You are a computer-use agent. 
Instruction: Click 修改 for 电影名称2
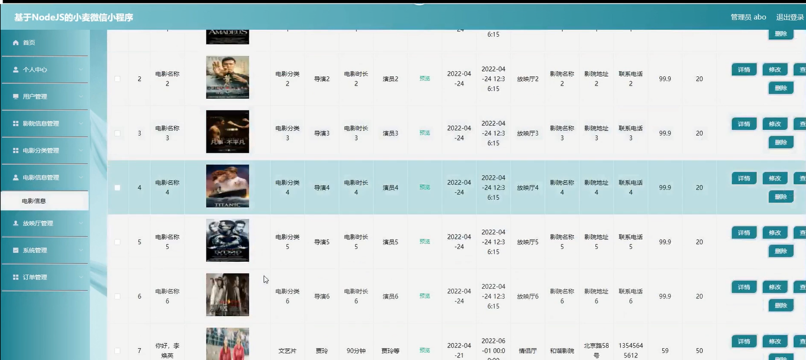coord(775,70)
